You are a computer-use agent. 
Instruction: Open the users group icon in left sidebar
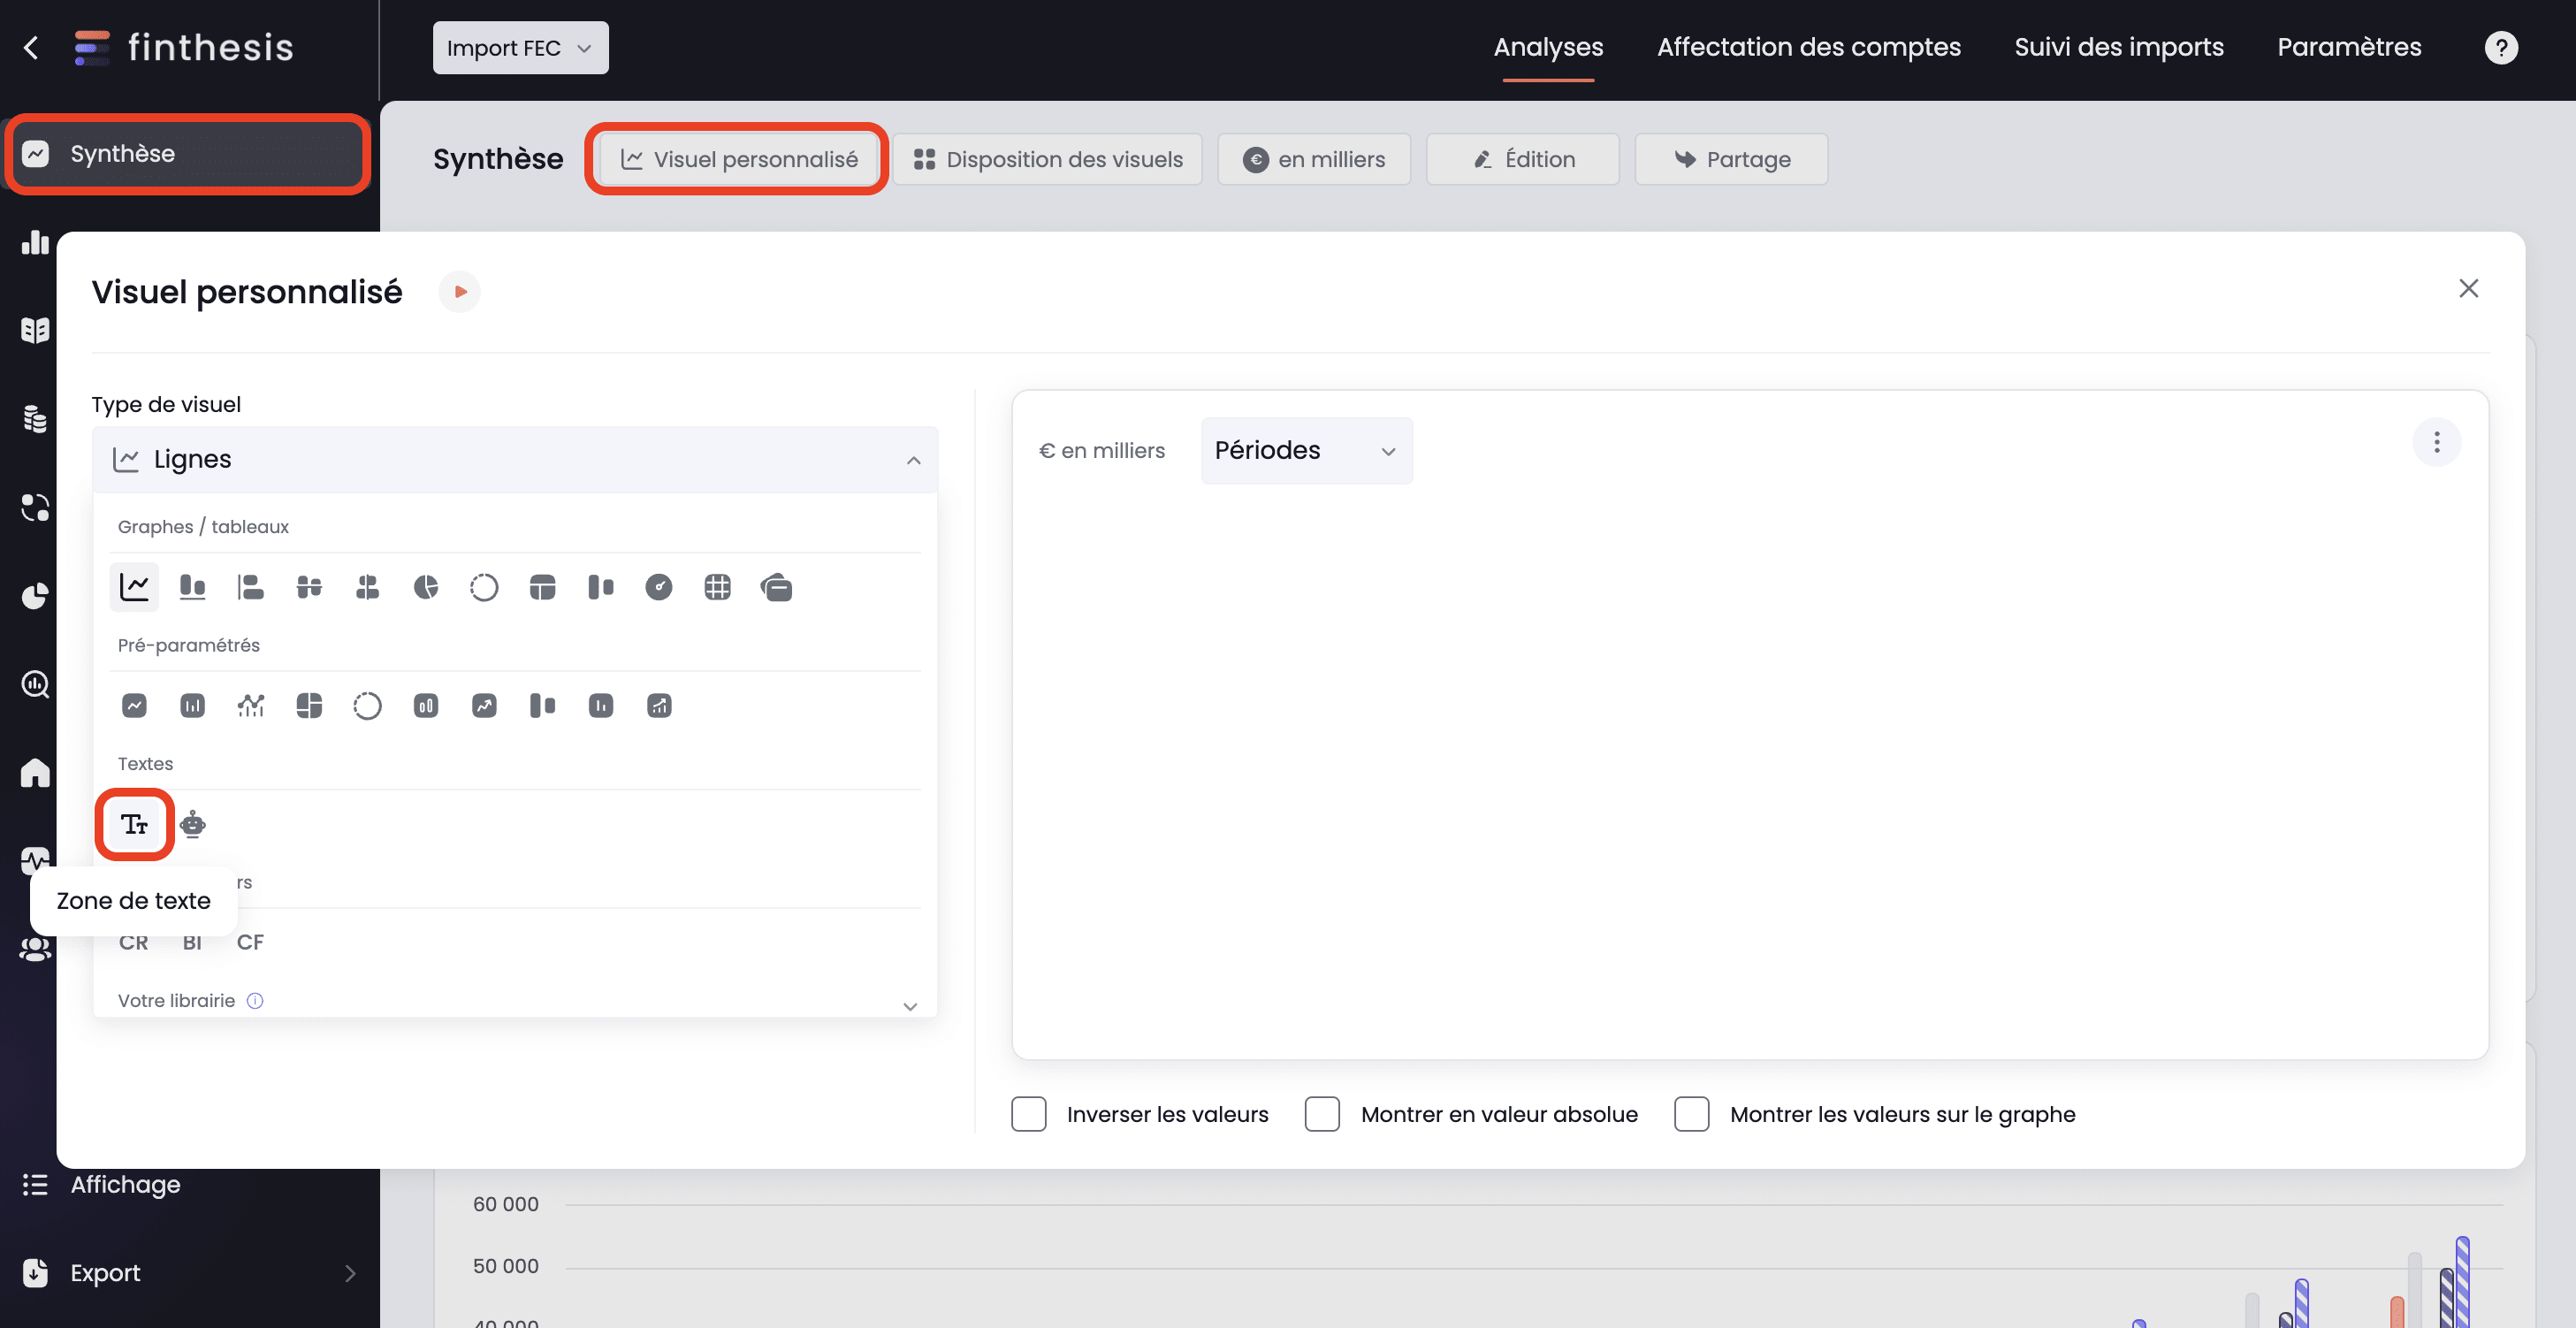pyautogui.click(x=35, y=949)
